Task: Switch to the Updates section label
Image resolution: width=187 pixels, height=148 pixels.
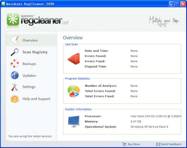Action: pos(29,76)
